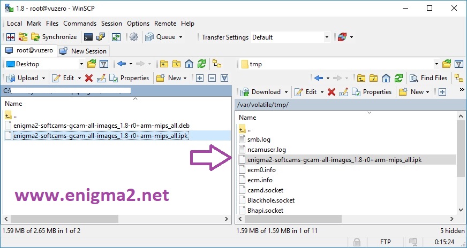Toggle the local directory tree icon

(217, 64)
